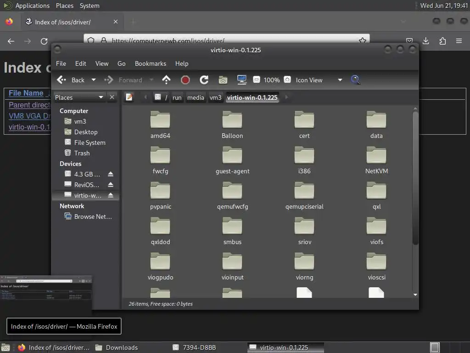Open Trash in the sidebar
Image resolution: width=470 pixels, height=353 pixels.
[x=82, y=153]
